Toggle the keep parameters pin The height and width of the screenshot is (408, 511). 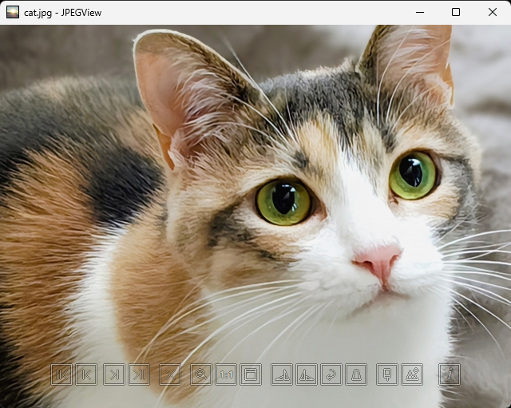[x=387, y=374]
